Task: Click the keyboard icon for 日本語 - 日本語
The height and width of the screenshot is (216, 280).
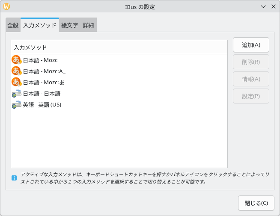Action: point(17,94)
